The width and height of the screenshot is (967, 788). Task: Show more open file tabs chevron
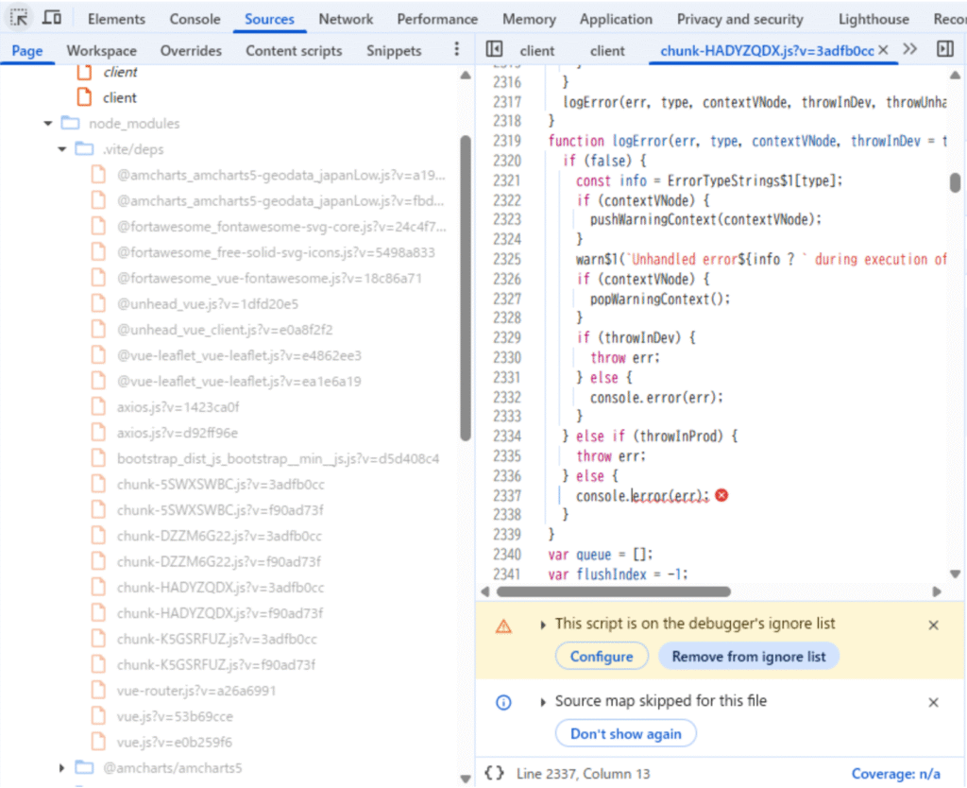[910, 50]
